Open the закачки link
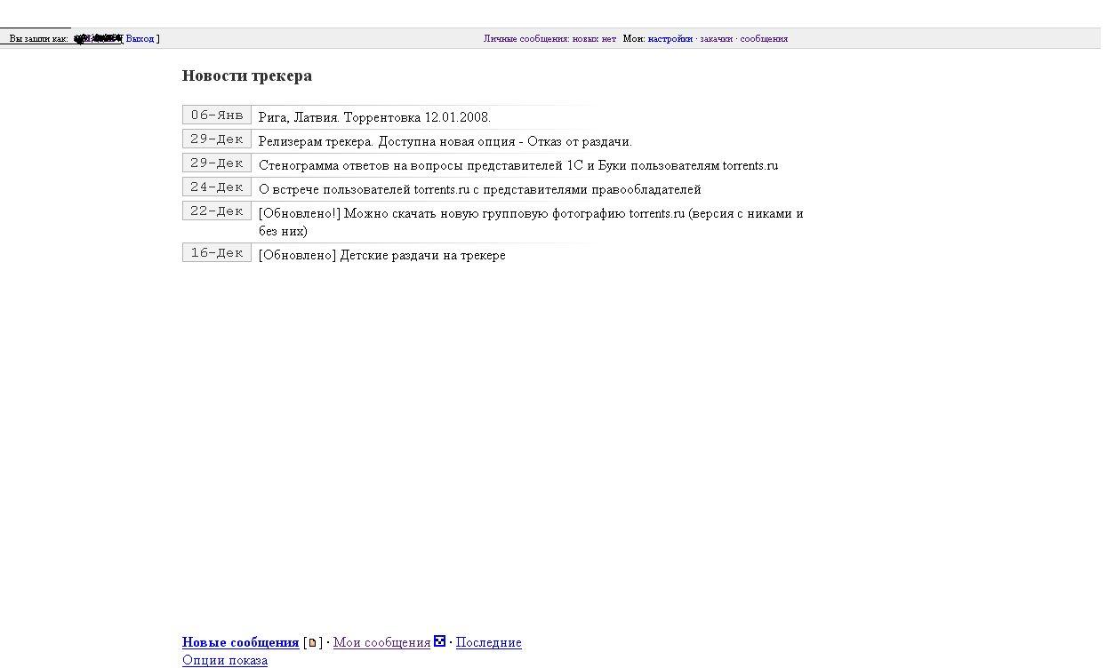 click(716, 39)
